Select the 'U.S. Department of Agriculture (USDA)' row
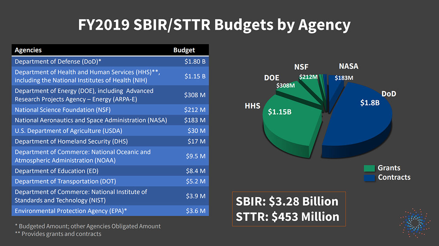The image size is (439, 246). pos(110,131)
